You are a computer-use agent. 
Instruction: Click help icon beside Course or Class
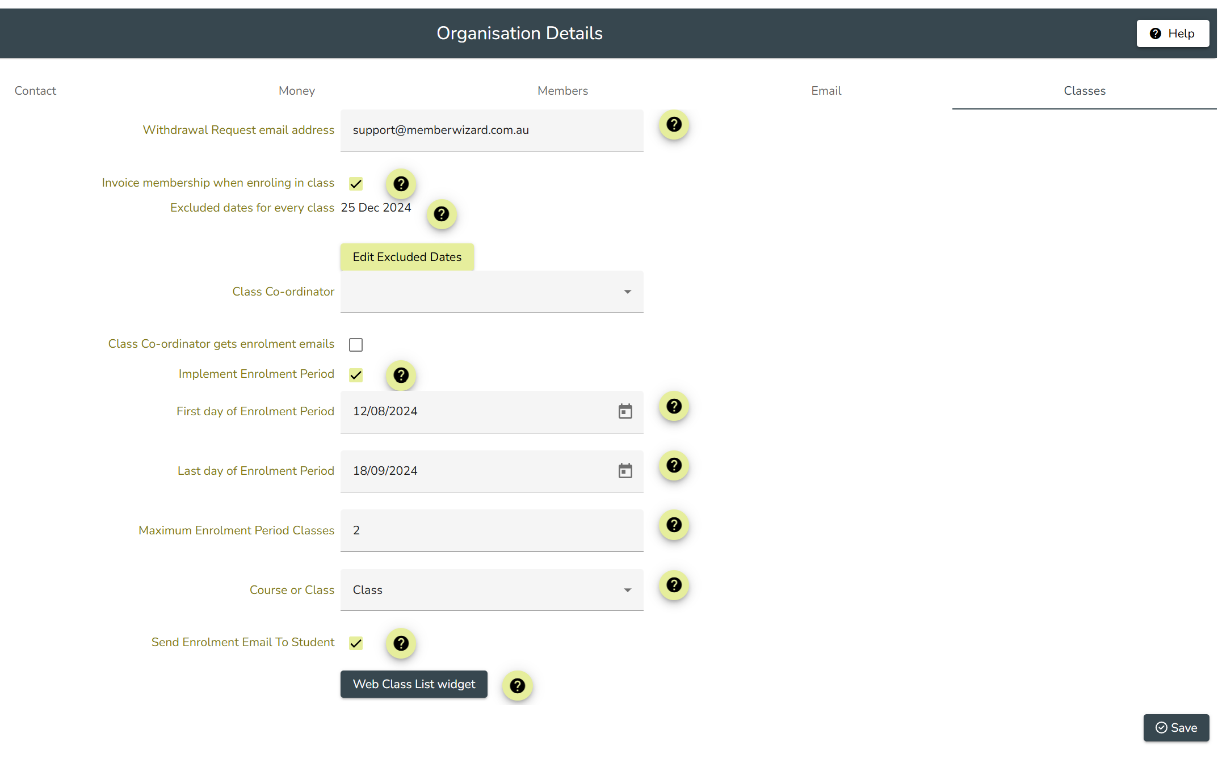(x=674, y=585)
